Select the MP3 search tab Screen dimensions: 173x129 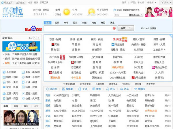click(x=66, y=23)
